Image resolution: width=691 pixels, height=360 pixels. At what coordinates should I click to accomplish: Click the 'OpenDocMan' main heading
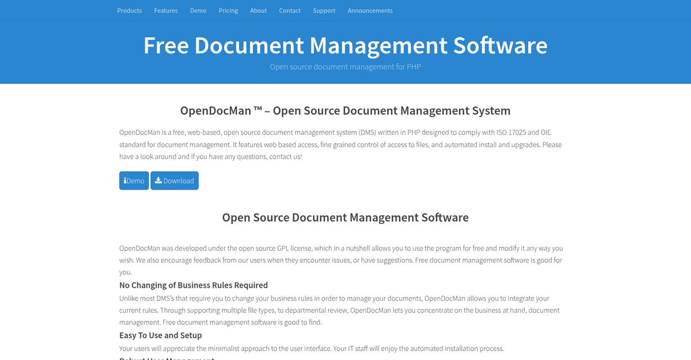click(345, 110)
